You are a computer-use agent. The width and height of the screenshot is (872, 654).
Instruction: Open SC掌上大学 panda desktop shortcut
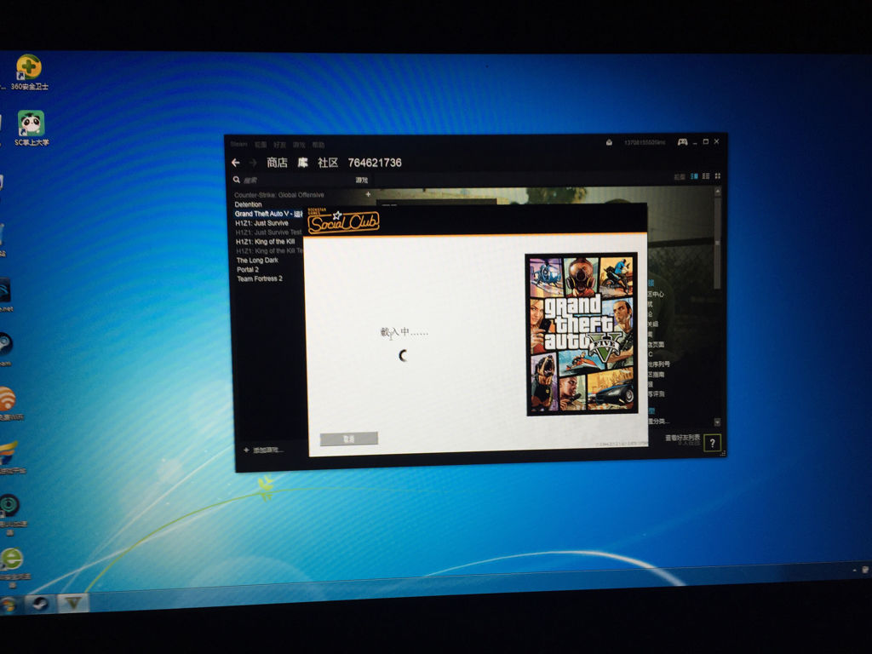point(32,128)
